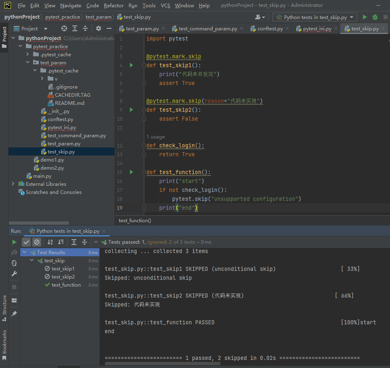Open run configuration dropdown
Viewport: 390px width, 368px height.
point(315,17)
